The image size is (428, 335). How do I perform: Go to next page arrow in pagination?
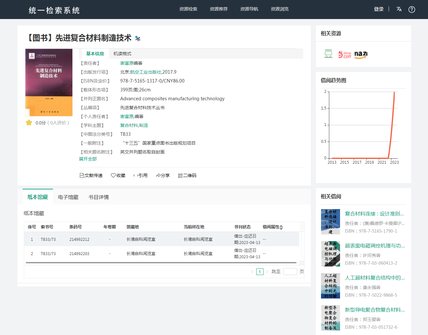pyautogui.click(x=267, y=272)
